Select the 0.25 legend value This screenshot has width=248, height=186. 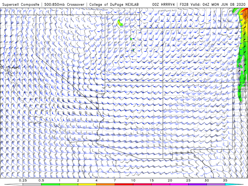click(23, 180)
